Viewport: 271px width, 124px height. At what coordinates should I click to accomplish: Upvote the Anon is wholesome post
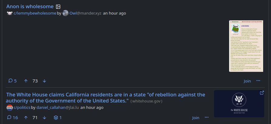coord(26,81)
